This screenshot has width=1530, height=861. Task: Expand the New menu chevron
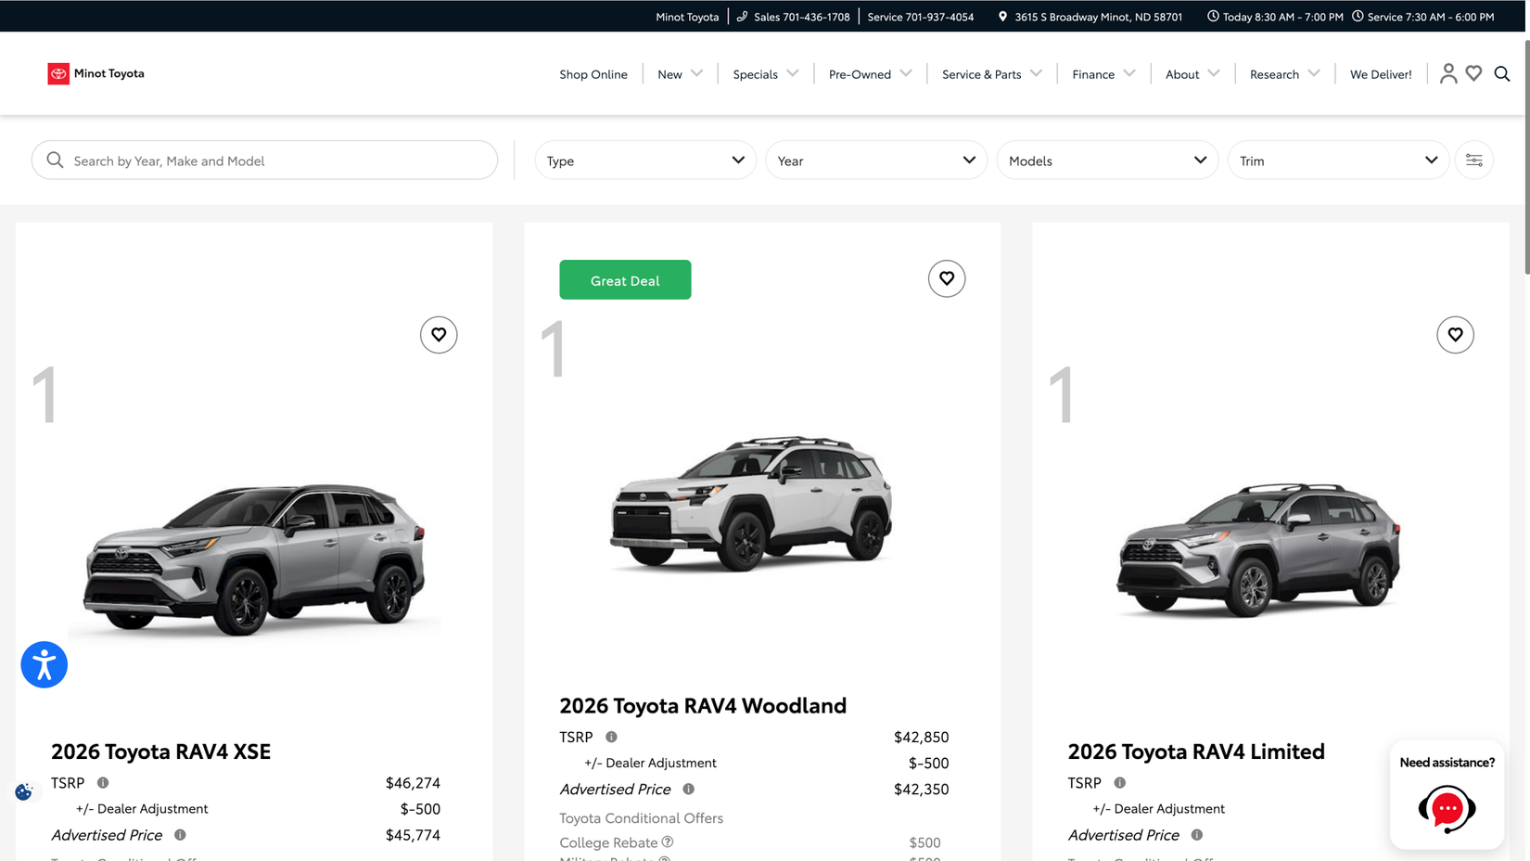(697, 73)
